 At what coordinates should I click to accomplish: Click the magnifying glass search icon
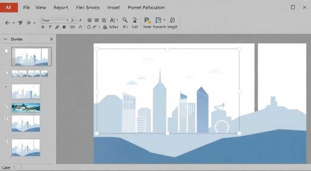pos(125,20)
